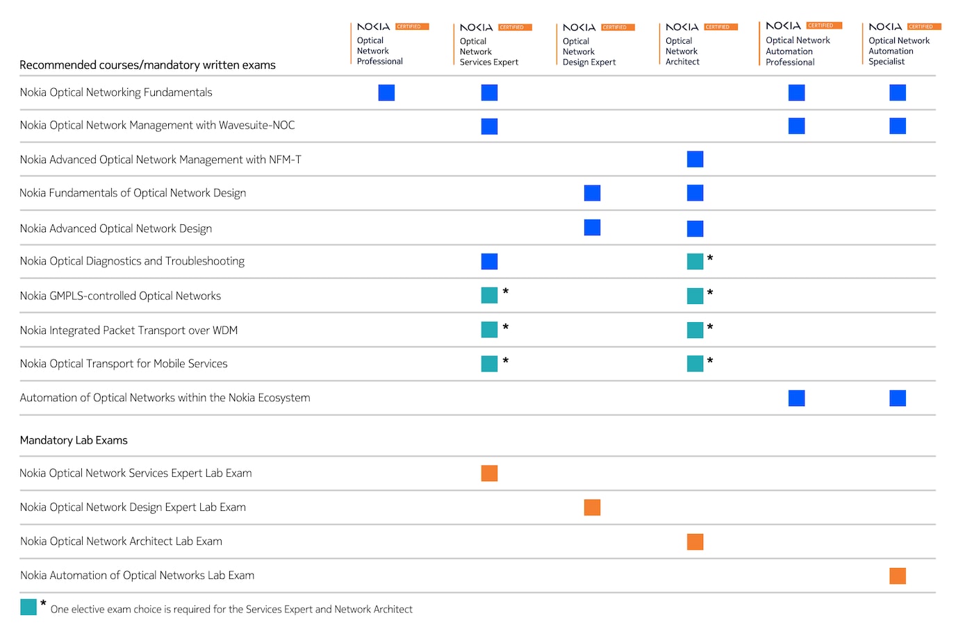
Task: Toggle the elective marker for Integrated Packet Transport over WDM under Network Architect
Action: [695, 329]
